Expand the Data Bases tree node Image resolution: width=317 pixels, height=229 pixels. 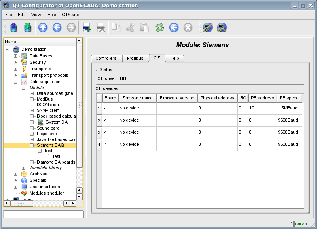[16, 56]
